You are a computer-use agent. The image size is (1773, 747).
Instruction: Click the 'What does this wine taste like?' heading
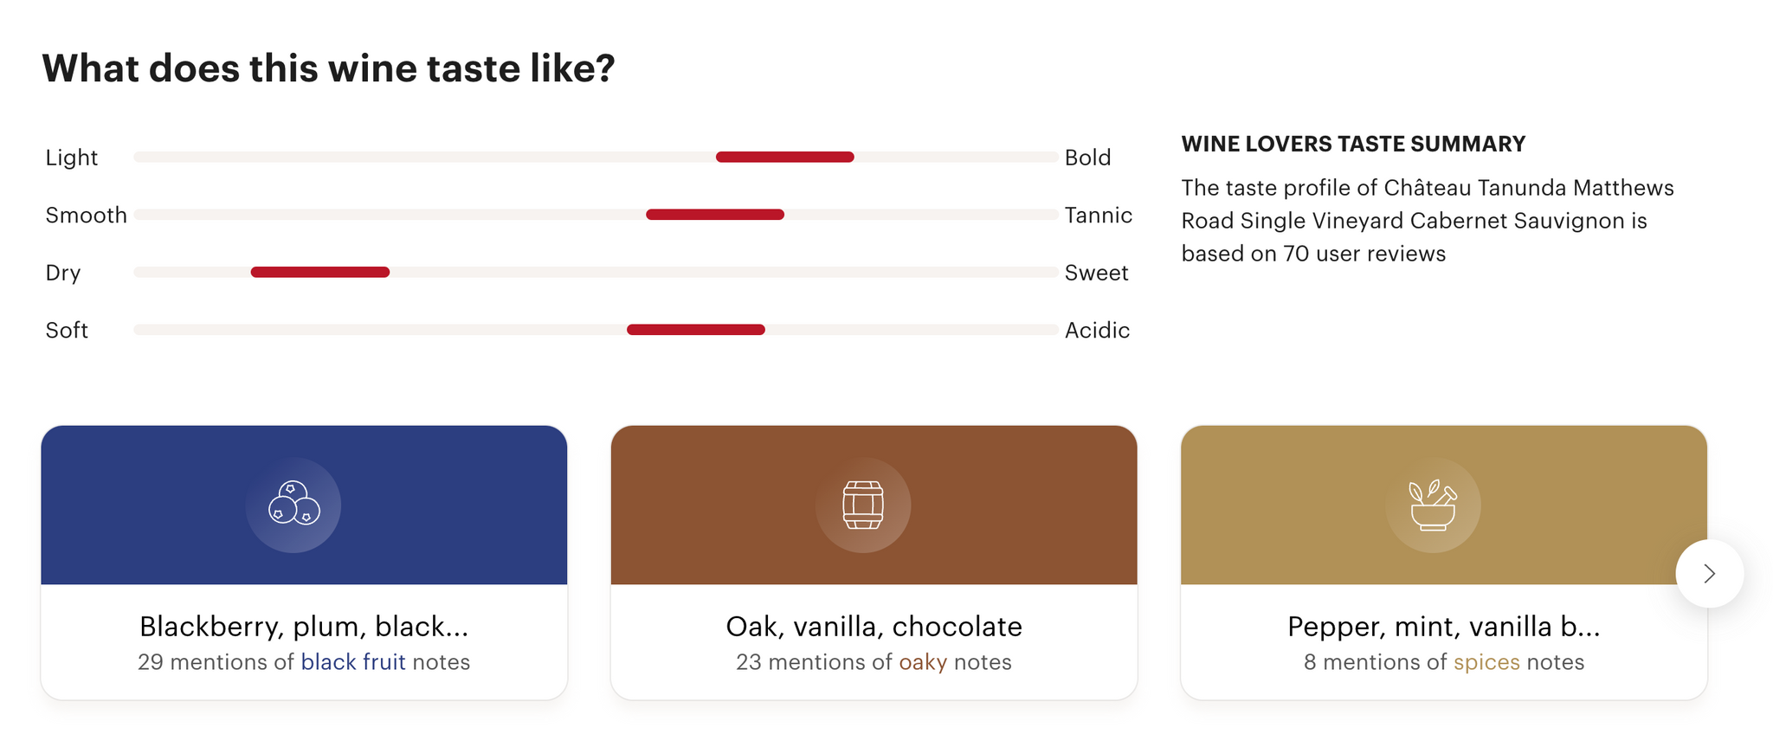click(328, 68)
